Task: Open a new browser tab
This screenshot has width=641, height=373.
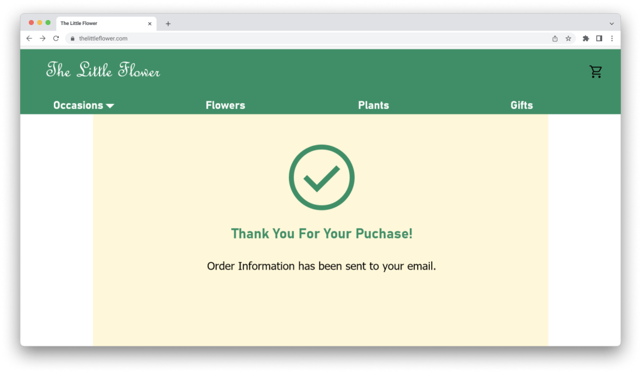Action: [x=168, y=24]
